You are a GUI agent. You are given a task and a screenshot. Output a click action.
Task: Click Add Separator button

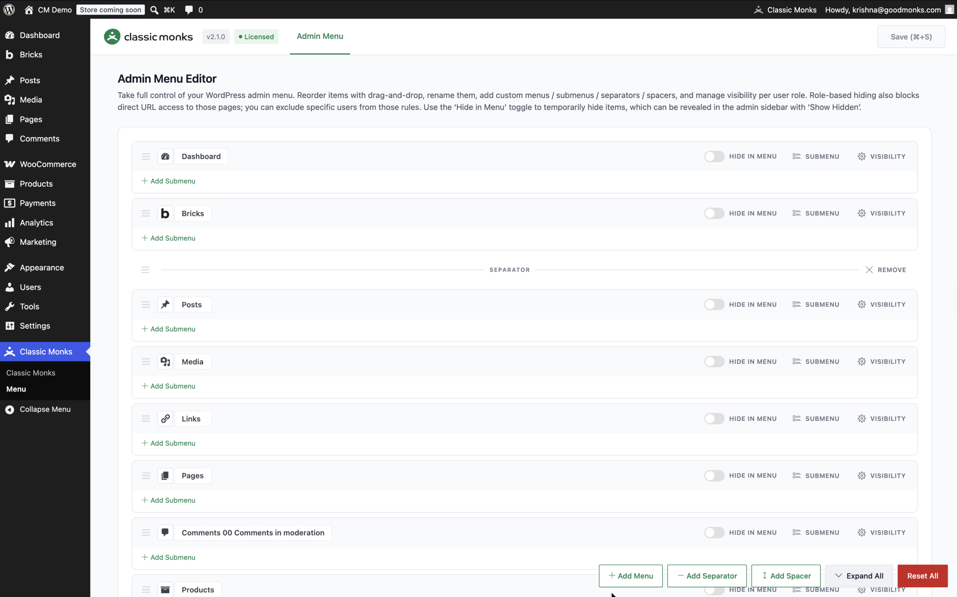707,576
